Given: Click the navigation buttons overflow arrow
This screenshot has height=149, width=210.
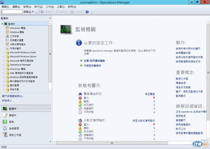Looking at the screenshot, I should click(50, 141).
